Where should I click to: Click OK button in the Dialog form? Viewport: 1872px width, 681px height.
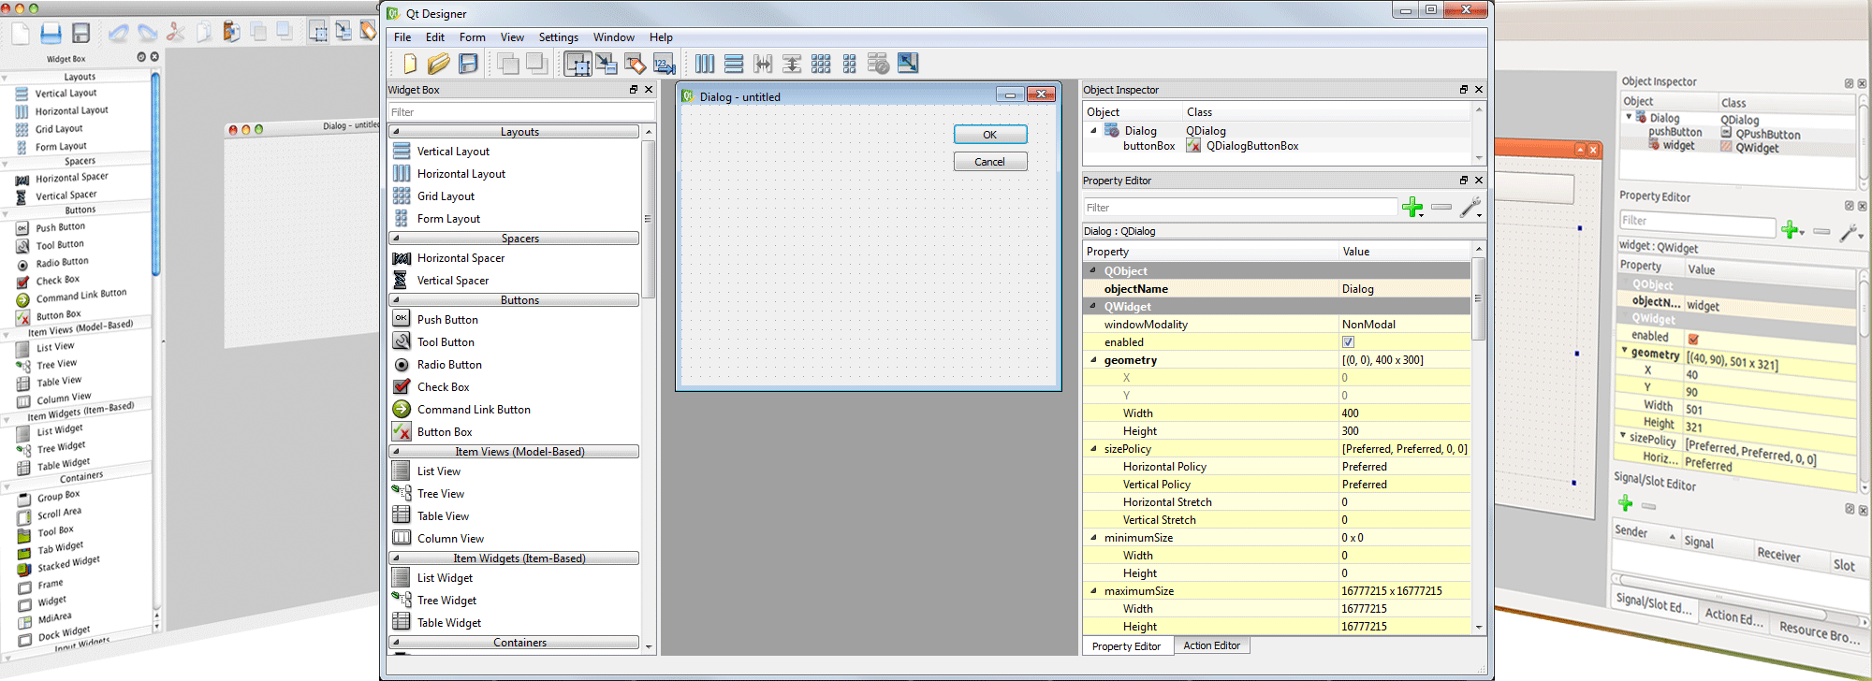(x=990, y=135)
